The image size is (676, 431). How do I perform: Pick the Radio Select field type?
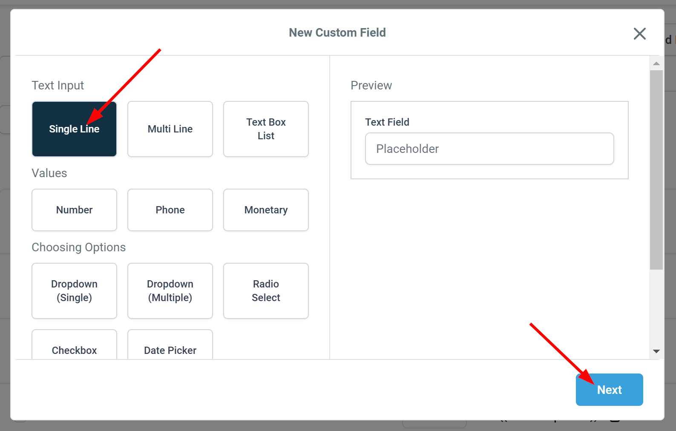click(x=266, y=291)
